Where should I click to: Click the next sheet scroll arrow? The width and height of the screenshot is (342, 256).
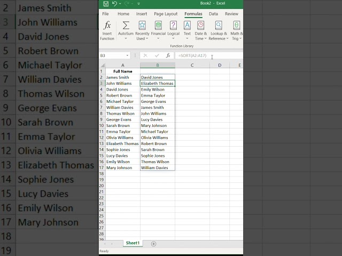pyautogui.click(x=112, y=244)
